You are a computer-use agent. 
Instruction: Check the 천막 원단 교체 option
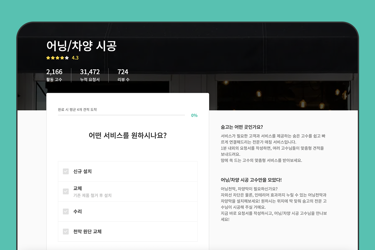pos(66,231)
